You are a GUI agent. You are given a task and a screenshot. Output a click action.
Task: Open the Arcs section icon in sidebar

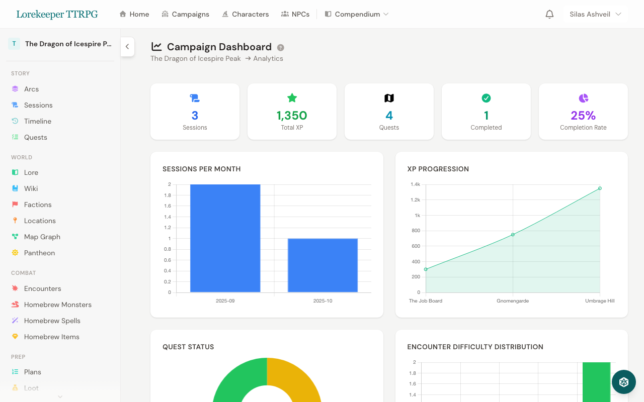pyautogui.click(x=15, y=88)
